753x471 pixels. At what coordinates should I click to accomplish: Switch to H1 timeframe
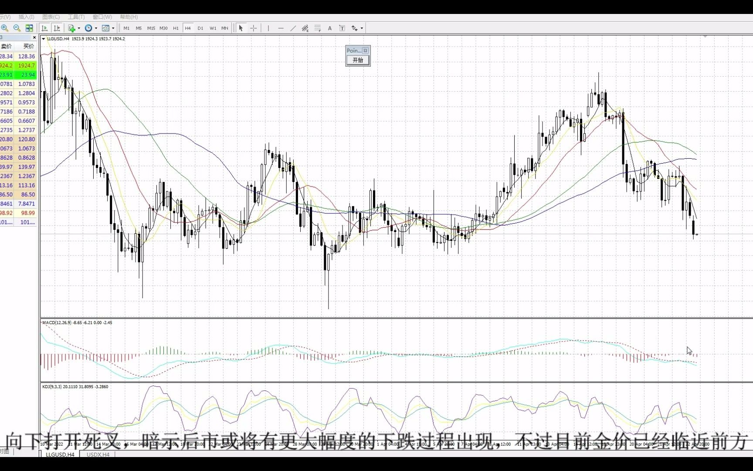pyautogui.click(x=176, y=28)
